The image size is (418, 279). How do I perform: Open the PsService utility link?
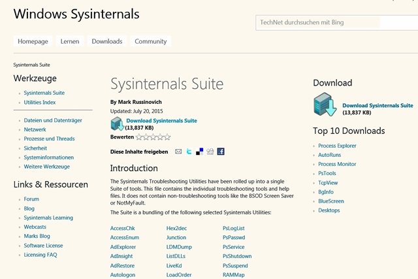tap(234, 247)
